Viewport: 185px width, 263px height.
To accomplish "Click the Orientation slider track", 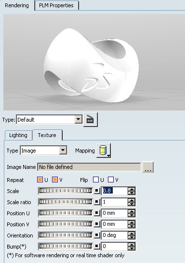I will [66, 235].
